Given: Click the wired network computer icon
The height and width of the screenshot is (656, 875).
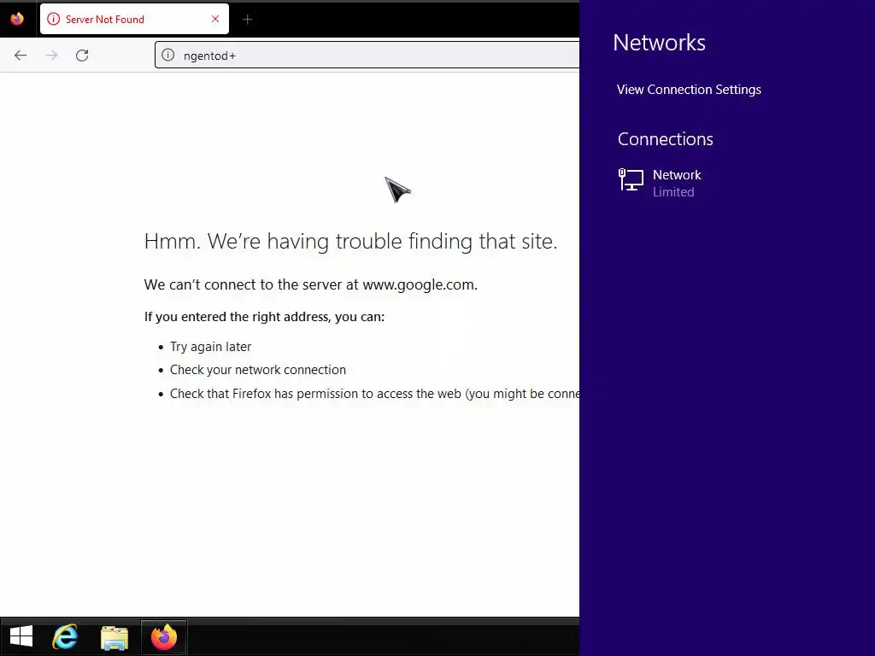Looking at the screenshot, I should pyautogui.click(x=631, y=180).
